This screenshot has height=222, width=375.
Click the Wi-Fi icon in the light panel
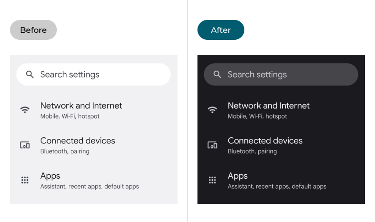[x=25, y=110]
